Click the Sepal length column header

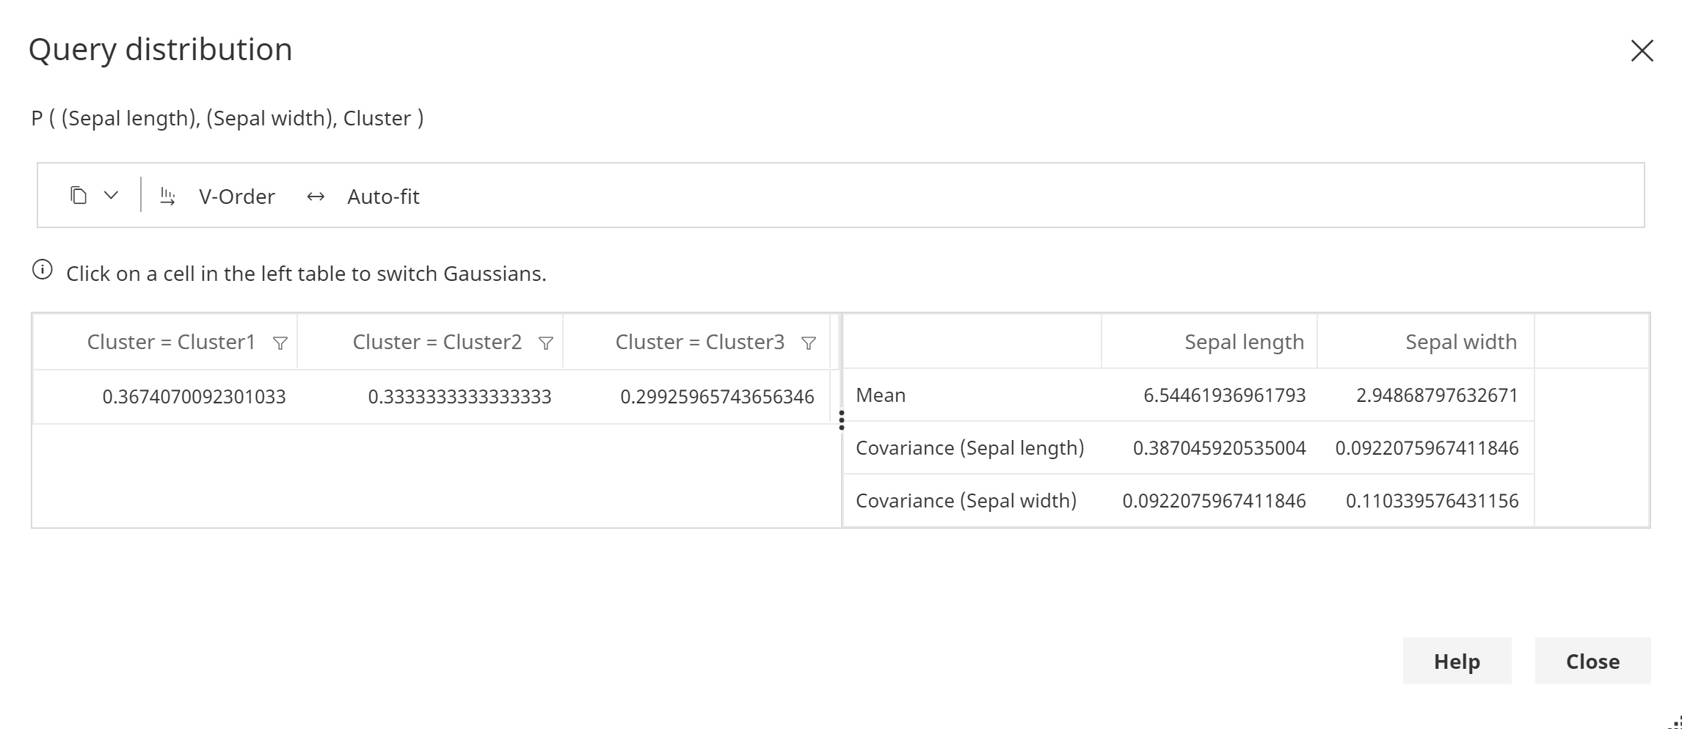[1243, 341]
